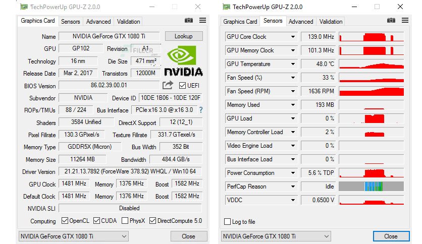Click the Device ID field 10DE 1B06
This screenshot has height=244, width=422.
point(171,98)
